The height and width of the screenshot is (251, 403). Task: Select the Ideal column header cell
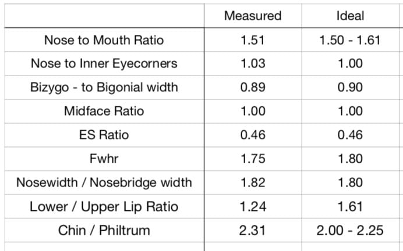[351, 16]
